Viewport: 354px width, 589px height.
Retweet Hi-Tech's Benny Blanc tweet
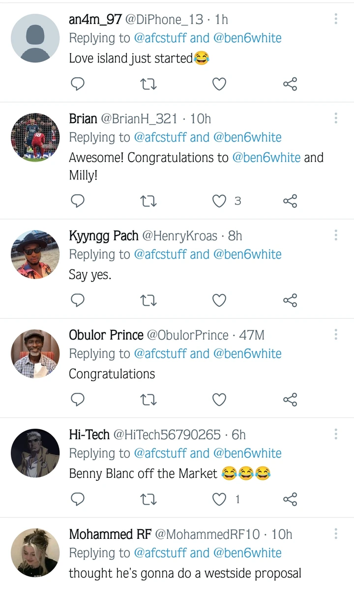coord(148,500)
